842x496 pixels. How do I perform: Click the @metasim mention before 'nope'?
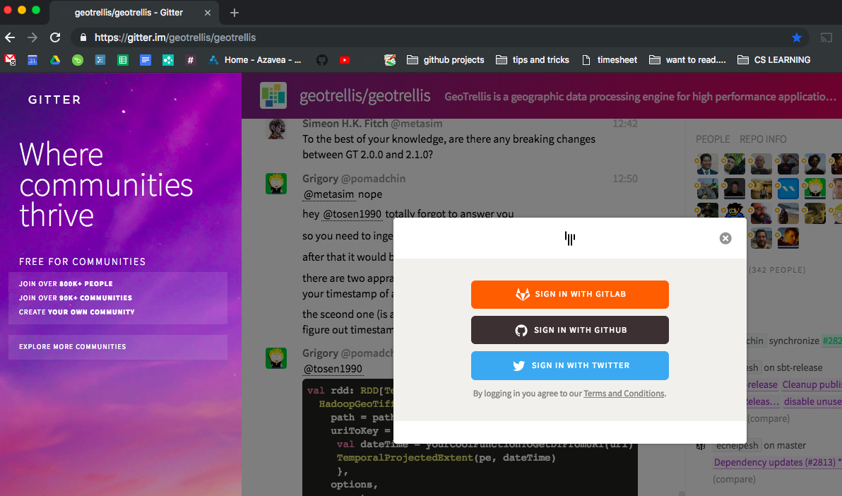coord(328,194)
